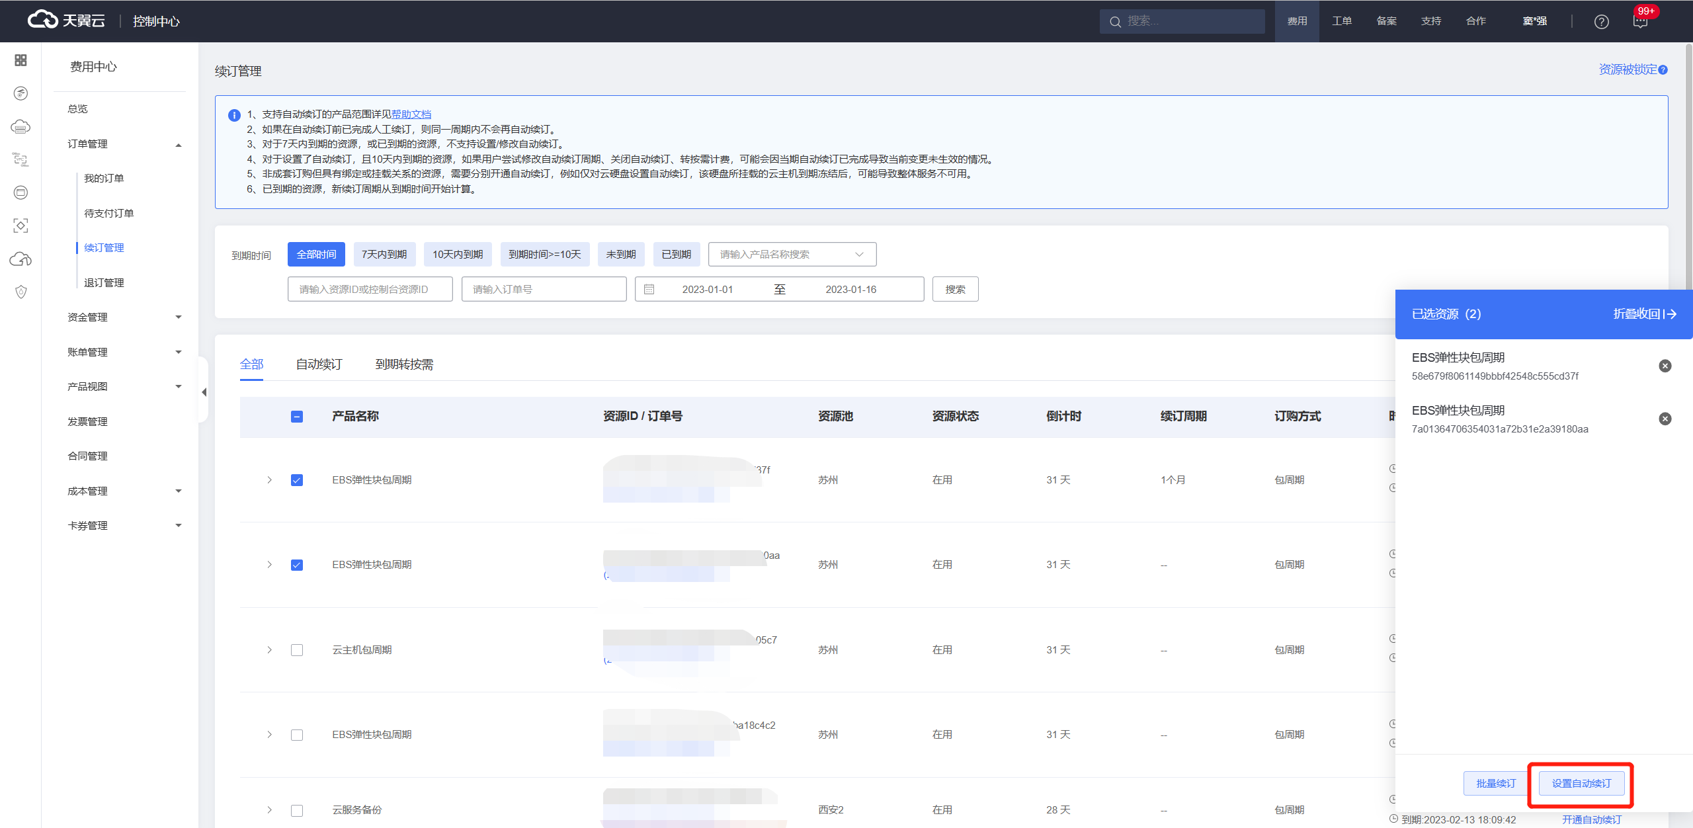Viewport: 1693px width, 828px height.
Task: Uncheck the first EBS弹性块包周期 row
Action: pyautogui.click(x=297, y=480)
